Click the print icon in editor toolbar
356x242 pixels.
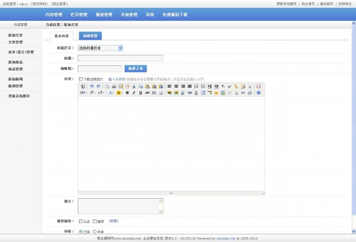114,86
